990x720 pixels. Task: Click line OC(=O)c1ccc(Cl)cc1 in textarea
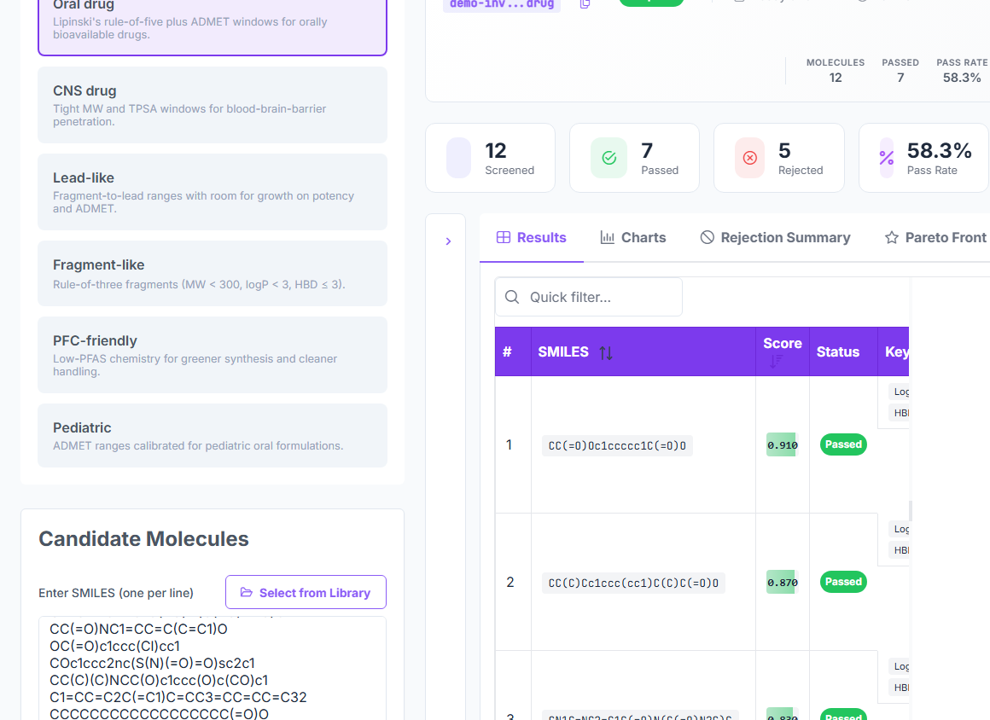pos(115,646)
